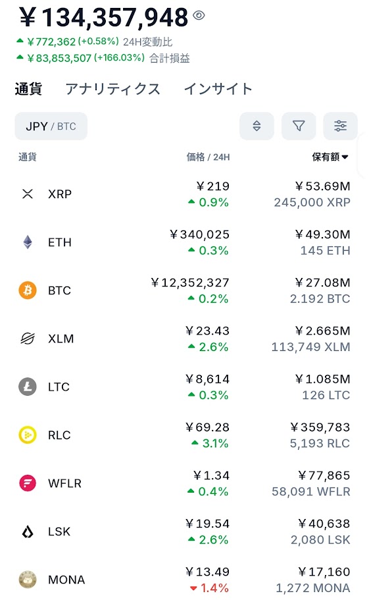Sort by 保有額 dropdown arrow
The width and height of the screenshot is (369, 600).
click(345, 157)
